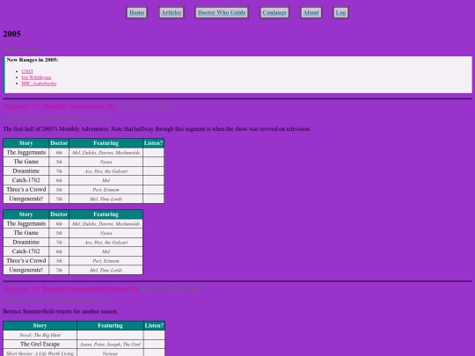Open the Conlangs navigation button
The height and width of the screenshot is (356, 475).
274,12
